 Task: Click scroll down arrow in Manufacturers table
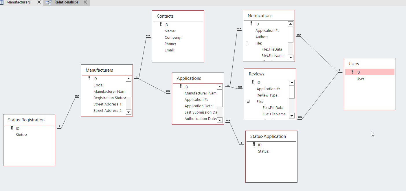click(x=129, y=112)
